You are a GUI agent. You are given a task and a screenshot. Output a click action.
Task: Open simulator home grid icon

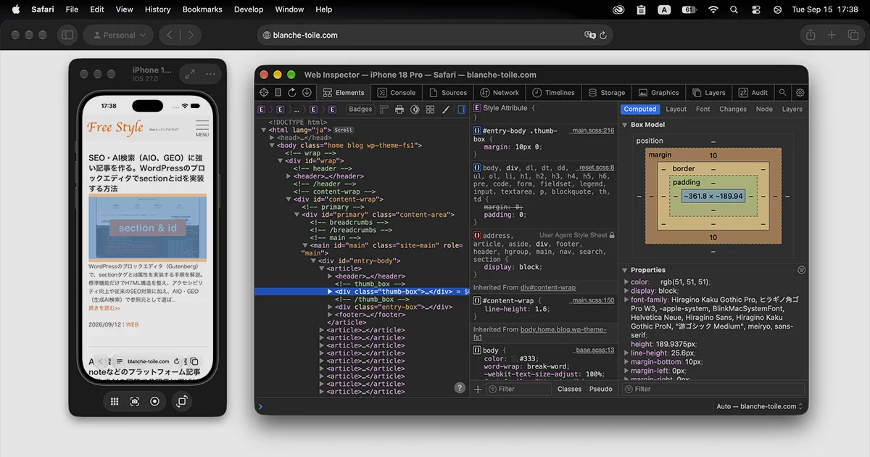pos(115,401)
